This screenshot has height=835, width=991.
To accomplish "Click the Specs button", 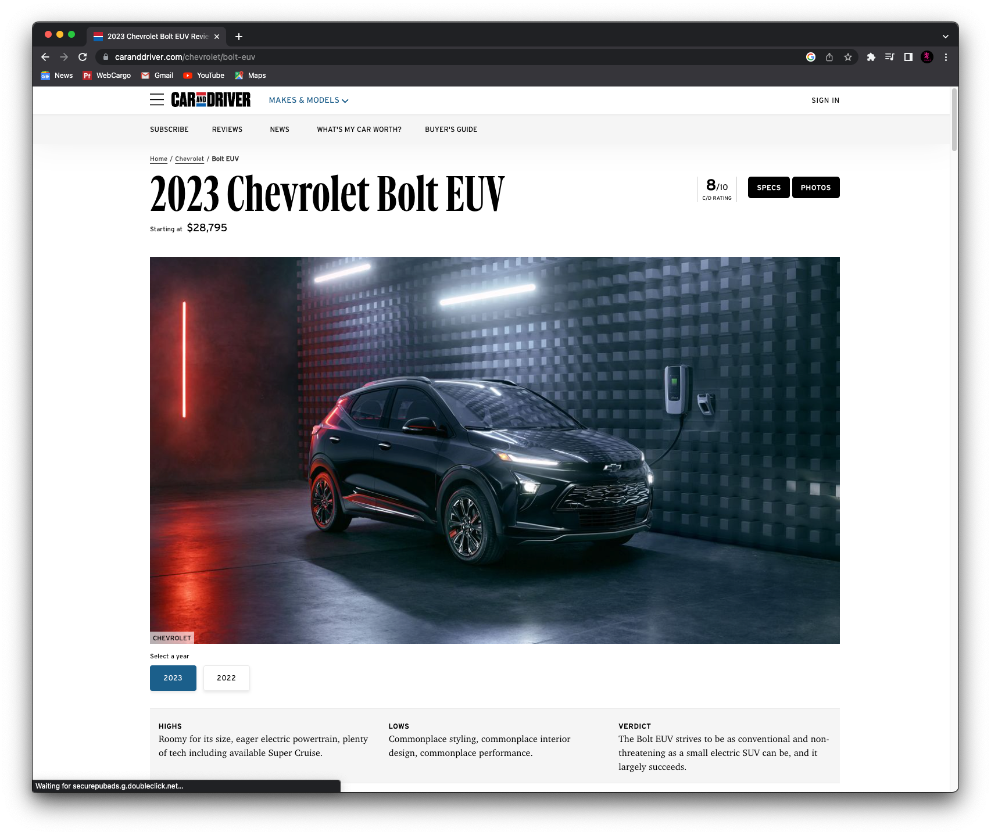I will tap(768, 188).
